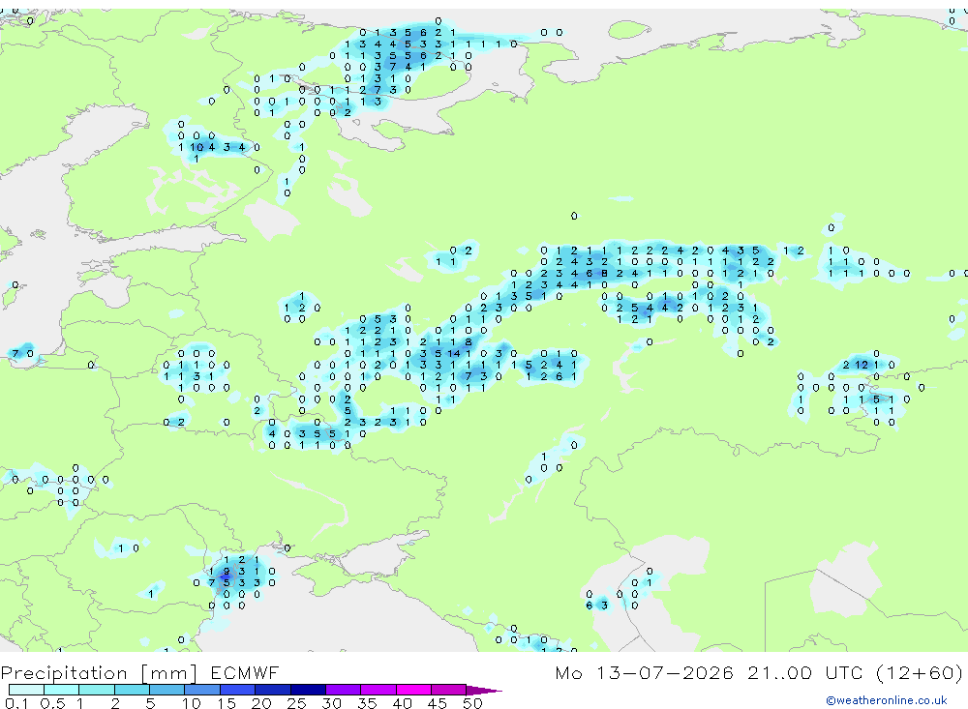Image resolution: width=968 pixels, height=709 pixels.
Task: Click the 0.1–0.5 mm legend color segment
Action: point(26,690)
